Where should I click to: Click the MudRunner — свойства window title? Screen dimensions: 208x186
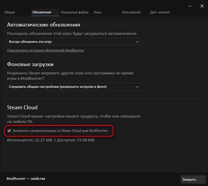click(x=26, y=179)
